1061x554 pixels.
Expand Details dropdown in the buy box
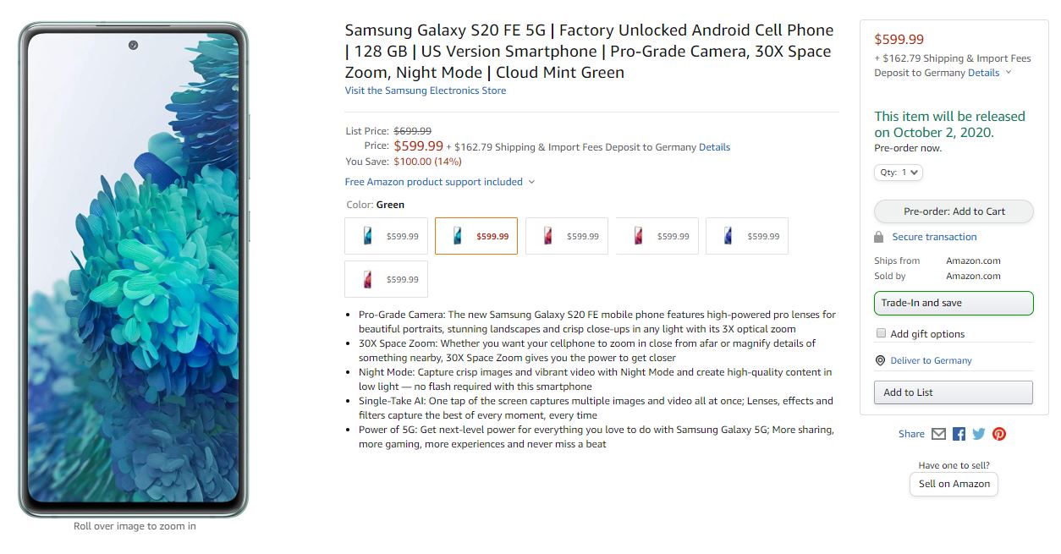click(x=989, y=73)
